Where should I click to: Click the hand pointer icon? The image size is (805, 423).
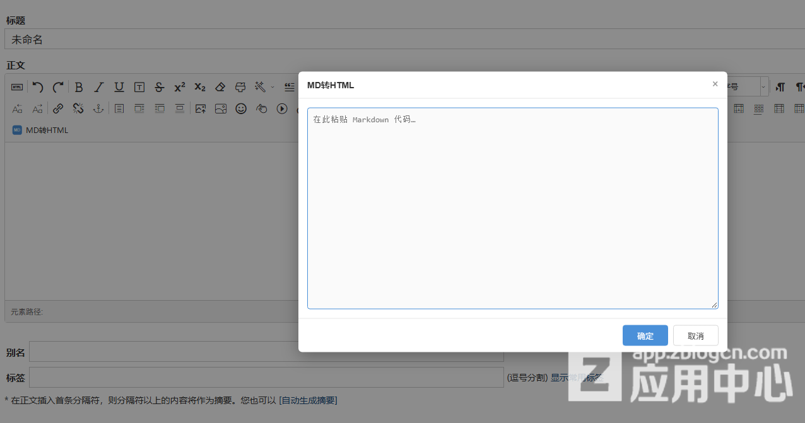261,108
